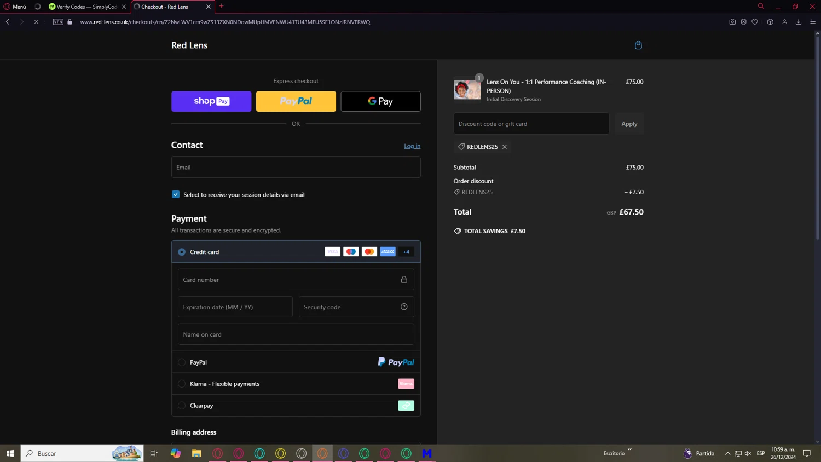Click the Clearpay green badge

(406, 406)
